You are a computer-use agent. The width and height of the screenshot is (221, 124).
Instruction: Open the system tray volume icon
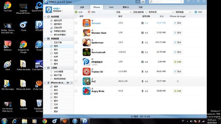pyautogui.click(x=191, y=121)
